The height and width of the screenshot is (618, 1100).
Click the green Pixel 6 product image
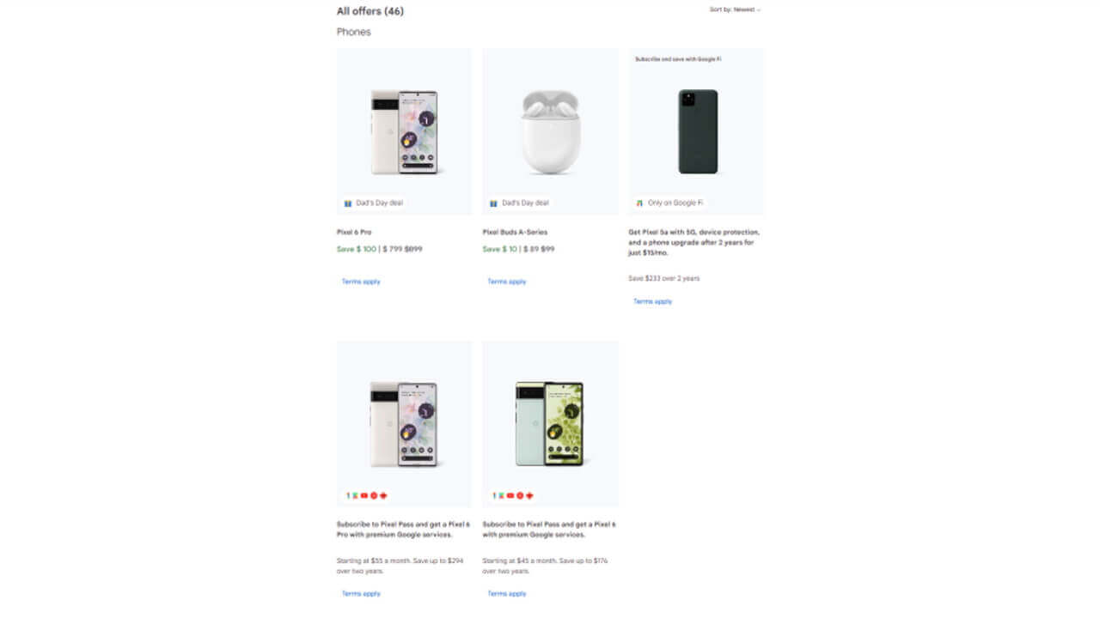[550, 422]
